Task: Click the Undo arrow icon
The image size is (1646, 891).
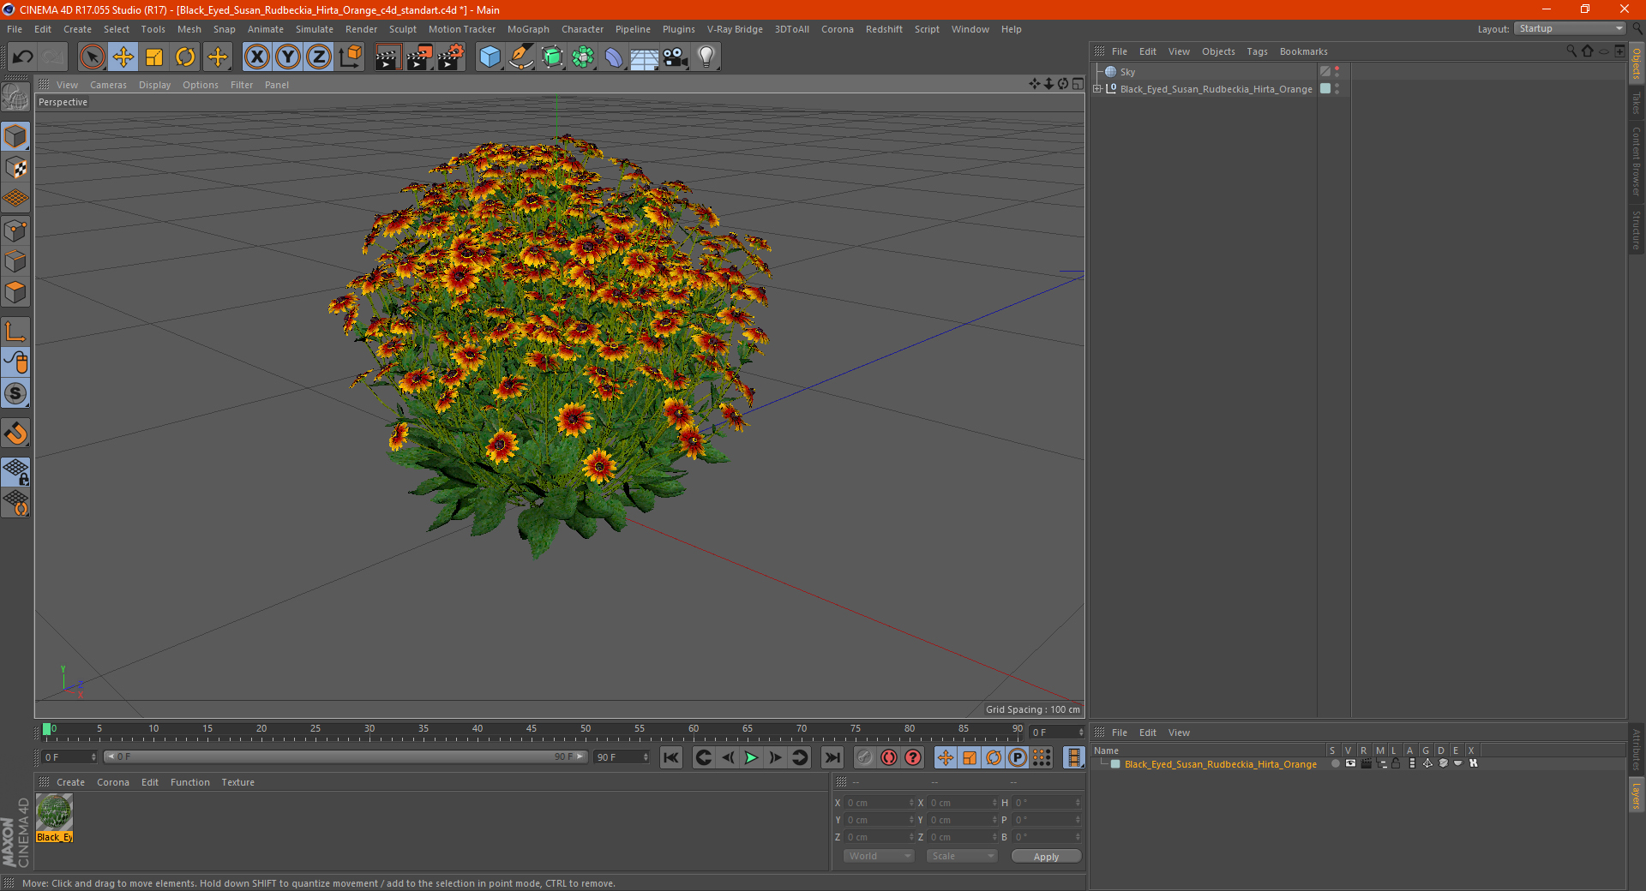Action: pyautogui.click(x=22, y=57)
